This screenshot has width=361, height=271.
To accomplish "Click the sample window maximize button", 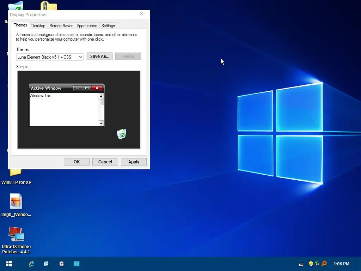I will coord(87,88).
